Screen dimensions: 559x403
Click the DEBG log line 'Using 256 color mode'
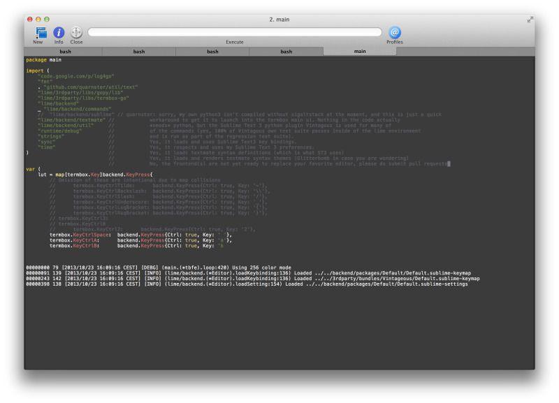[x=159, y=268]
